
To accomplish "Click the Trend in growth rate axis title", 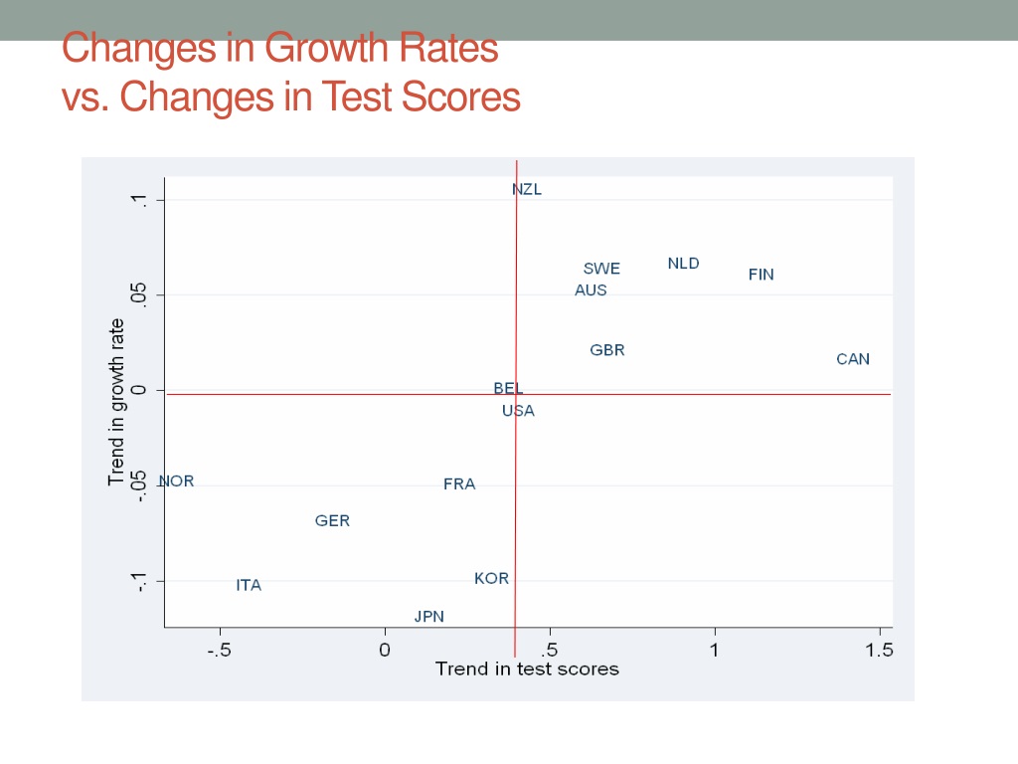I will (116, 402).
